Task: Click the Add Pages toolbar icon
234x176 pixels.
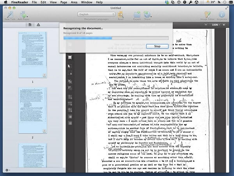Action: [x=23, y=15]
